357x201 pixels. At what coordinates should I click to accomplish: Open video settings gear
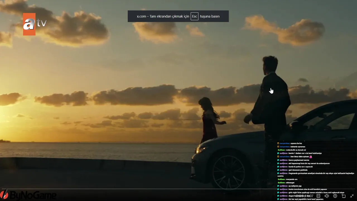pyautogui.click(x=335, y=196)
